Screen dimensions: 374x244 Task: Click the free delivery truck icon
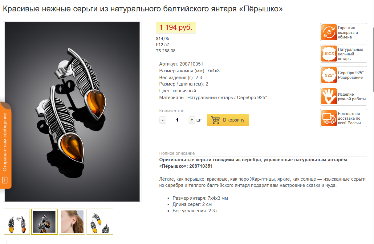point(329,118)
